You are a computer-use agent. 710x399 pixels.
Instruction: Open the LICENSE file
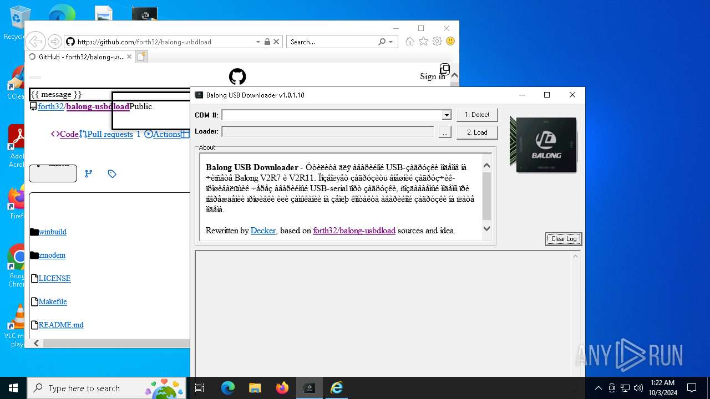(x=54, y=278)
